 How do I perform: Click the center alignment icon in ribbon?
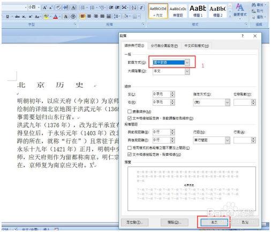pyautogui.click(x=89, y=17)
